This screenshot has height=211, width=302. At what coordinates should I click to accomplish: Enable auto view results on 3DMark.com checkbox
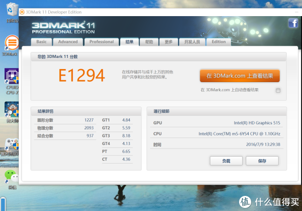click(x=278, y=90)
